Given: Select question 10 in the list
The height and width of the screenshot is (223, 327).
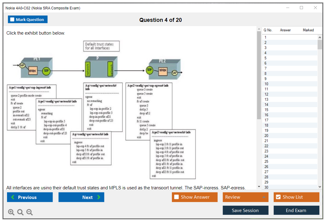Looking at the screenshot, I should point(266,84).
